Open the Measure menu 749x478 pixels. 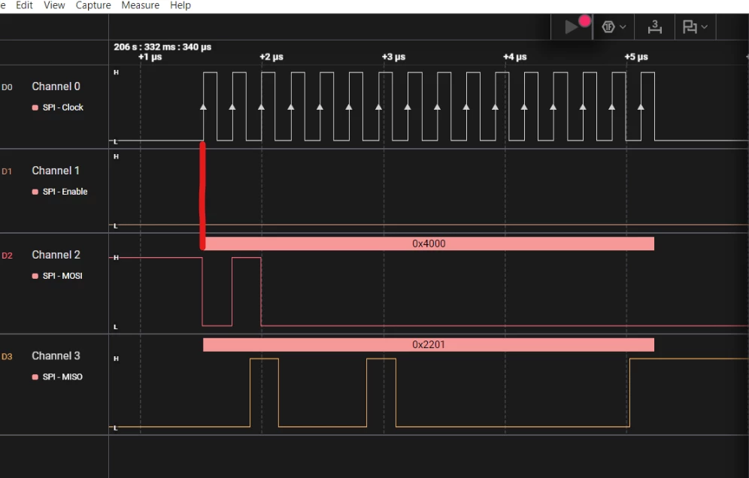[141, 5]
